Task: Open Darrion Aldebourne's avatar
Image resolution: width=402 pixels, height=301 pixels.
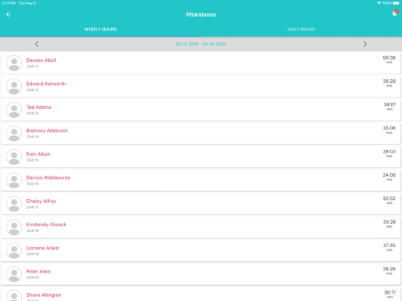Action: (x=14, y=180)
